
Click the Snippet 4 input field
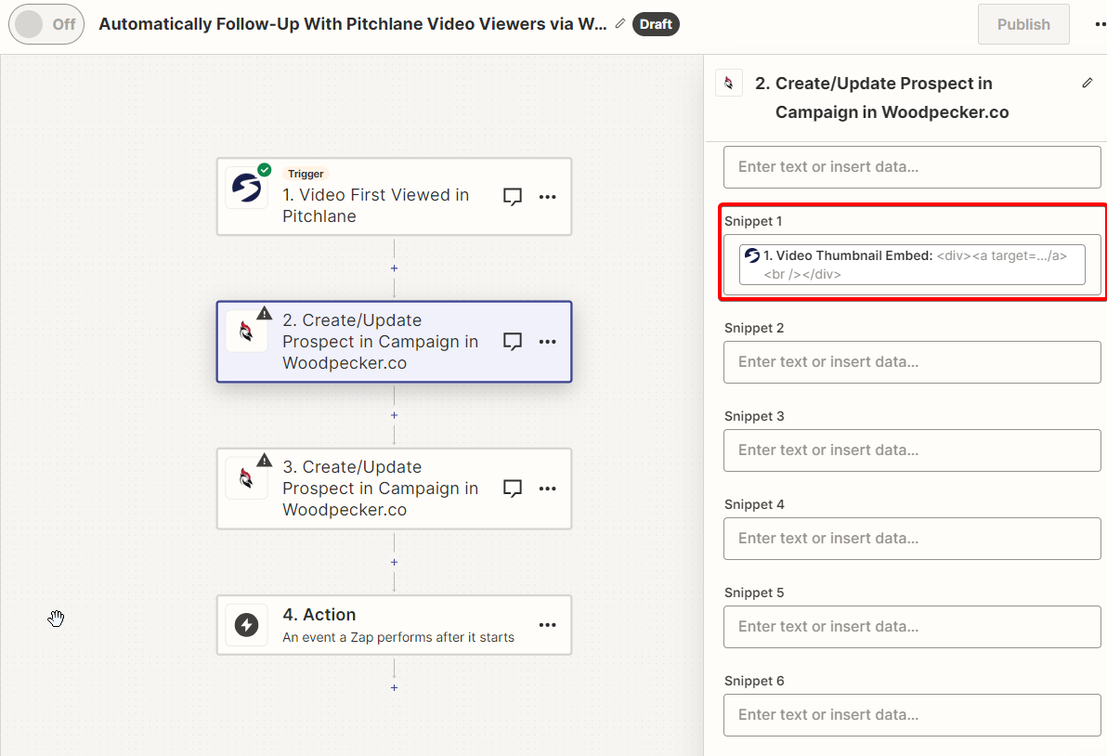click(911, 539)
